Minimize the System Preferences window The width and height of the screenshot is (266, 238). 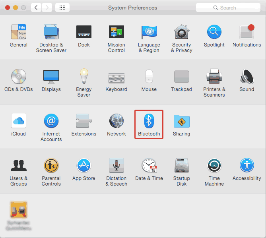click(16, 8)
